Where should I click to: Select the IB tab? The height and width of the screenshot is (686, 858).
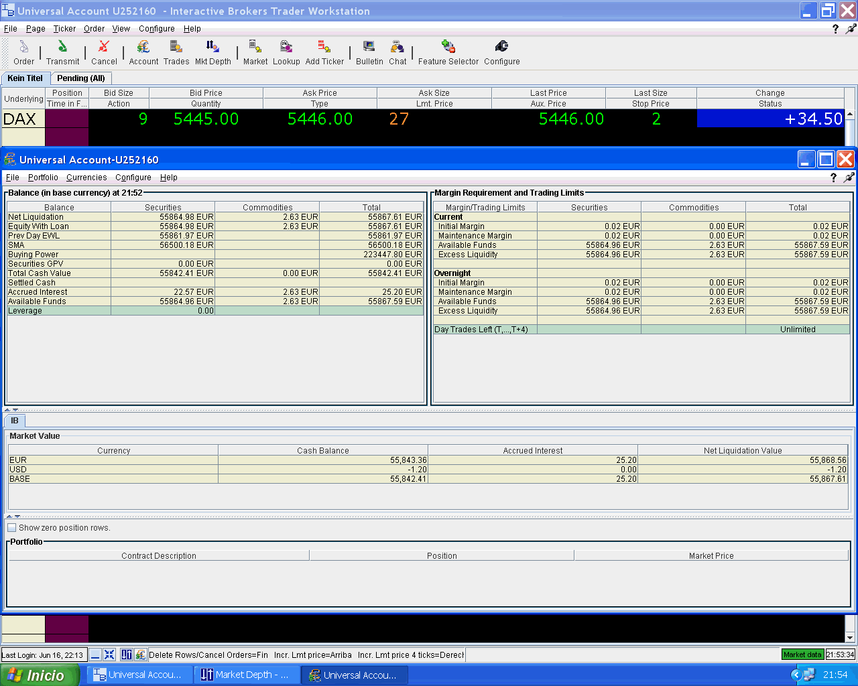coord(15,421)
